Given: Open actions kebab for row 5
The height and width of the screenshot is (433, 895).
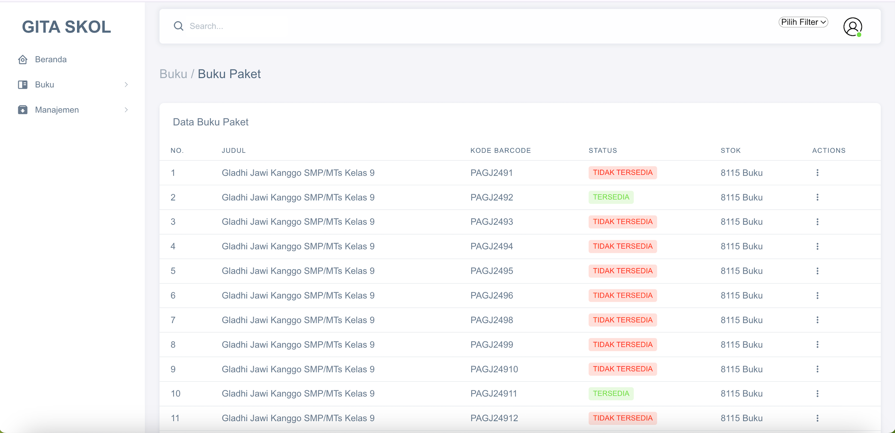Looking at the screenshot, I should click(x=817, y=271).
